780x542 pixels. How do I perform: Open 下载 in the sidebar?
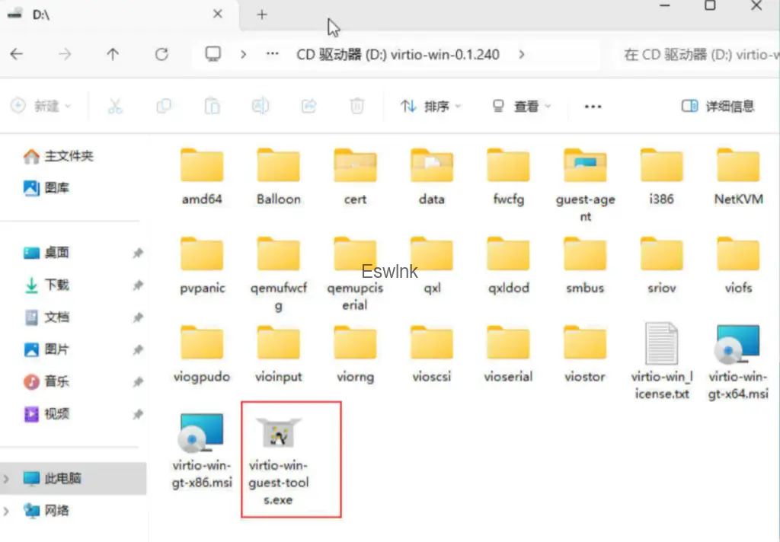[56, 285]
